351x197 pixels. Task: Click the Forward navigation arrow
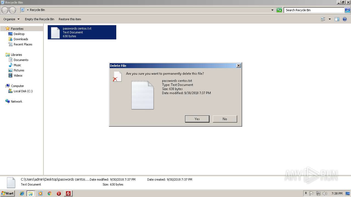tap(13, 10)
